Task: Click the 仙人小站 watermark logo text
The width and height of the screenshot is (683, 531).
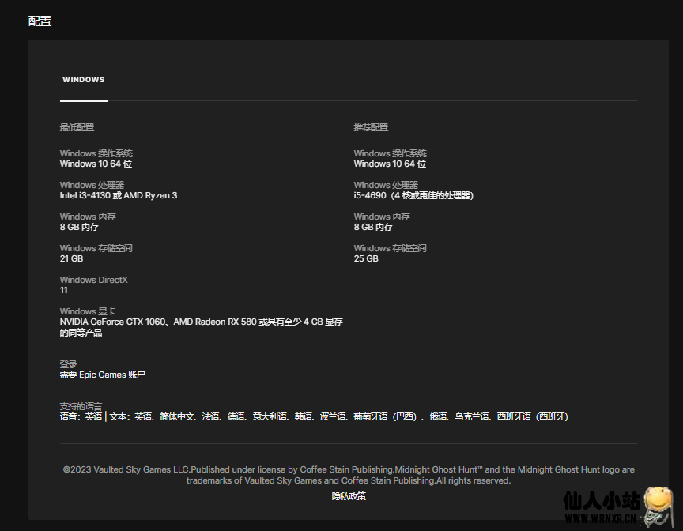Action: [601, 501]
